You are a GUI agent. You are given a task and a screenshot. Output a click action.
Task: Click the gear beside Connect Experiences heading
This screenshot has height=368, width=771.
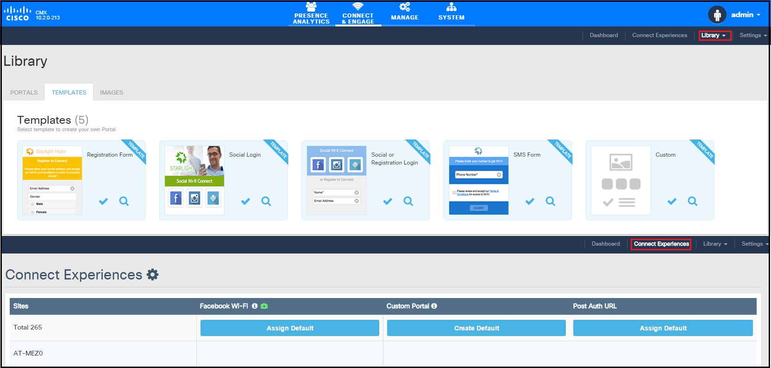pyautogui.click(x=152, y=275)
